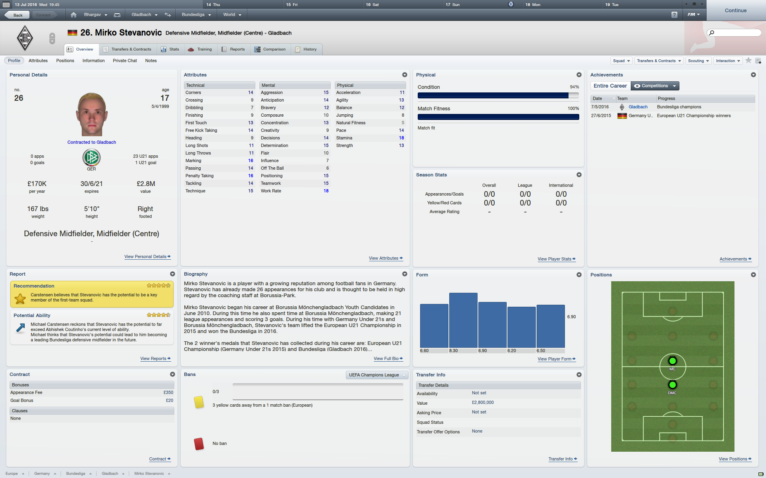Viewport: 766px width, 478px height.
Task: Click Gladbach crest in Achievements row
Action: 622,107
